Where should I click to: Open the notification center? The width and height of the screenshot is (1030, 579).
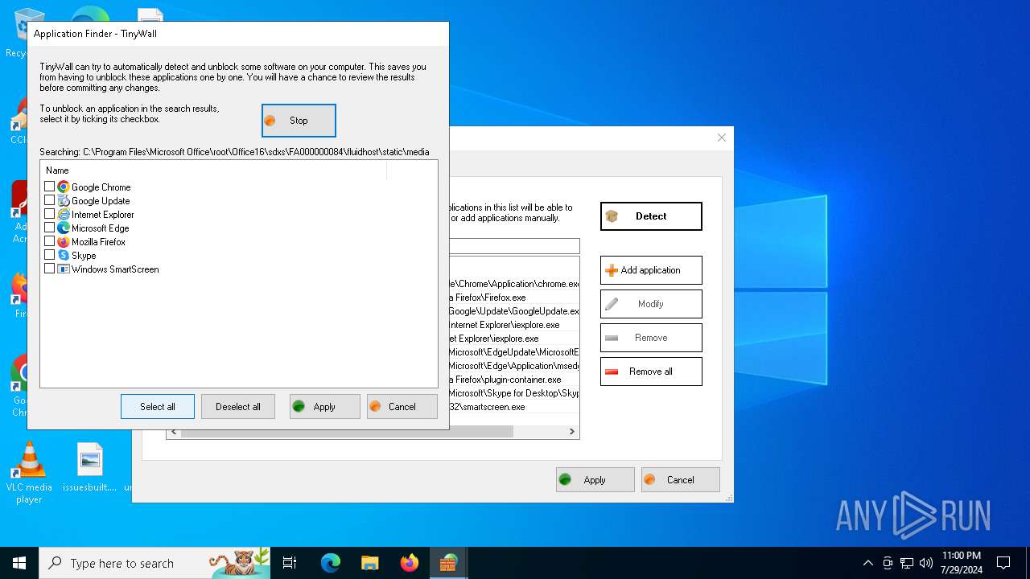click(x=1003, y=563)
